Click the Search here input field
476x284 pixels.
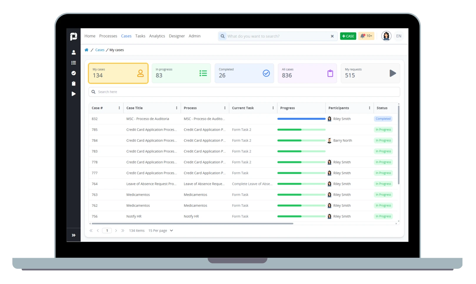click(244, 92)
